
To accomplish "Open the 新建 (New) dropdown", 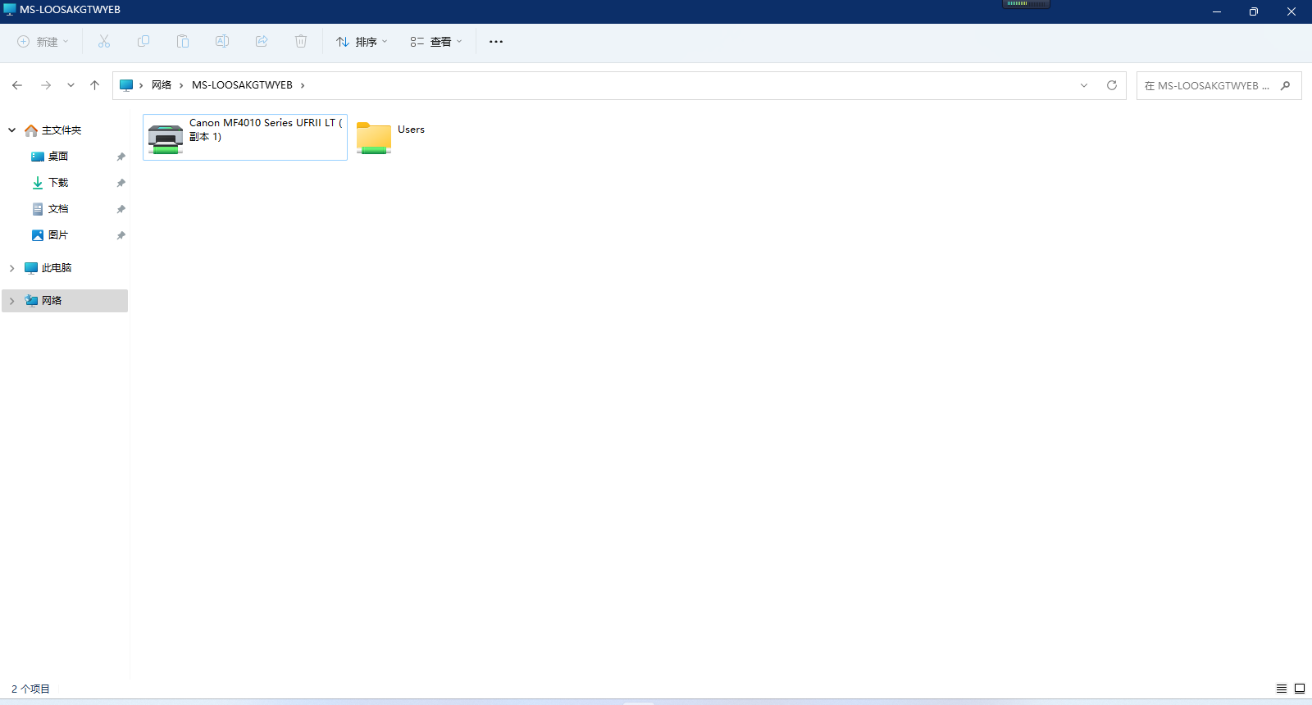I will (43, 42).
